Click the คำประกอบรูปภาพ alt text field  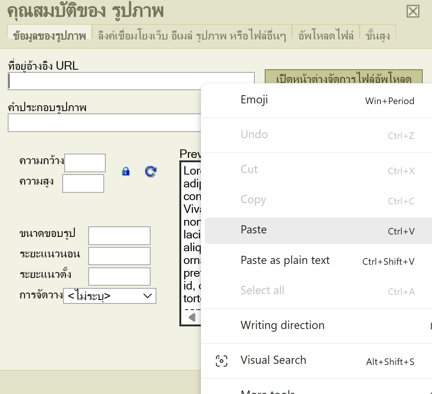pos(105,123)
